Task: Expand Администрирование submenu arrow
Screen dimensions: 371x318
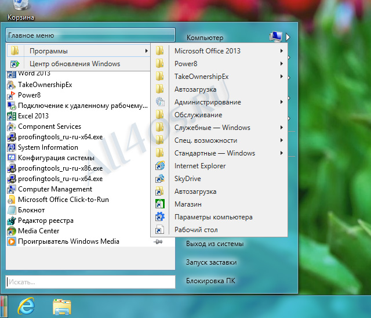Action: [x=282, y=102]
